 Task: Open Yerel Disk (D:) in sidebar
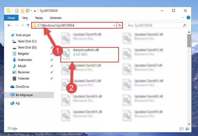coord(27,47)
